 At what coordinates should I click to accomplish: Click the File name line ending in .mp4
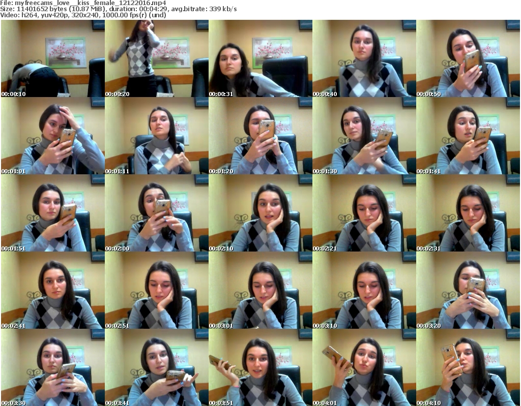coord(83,3)
